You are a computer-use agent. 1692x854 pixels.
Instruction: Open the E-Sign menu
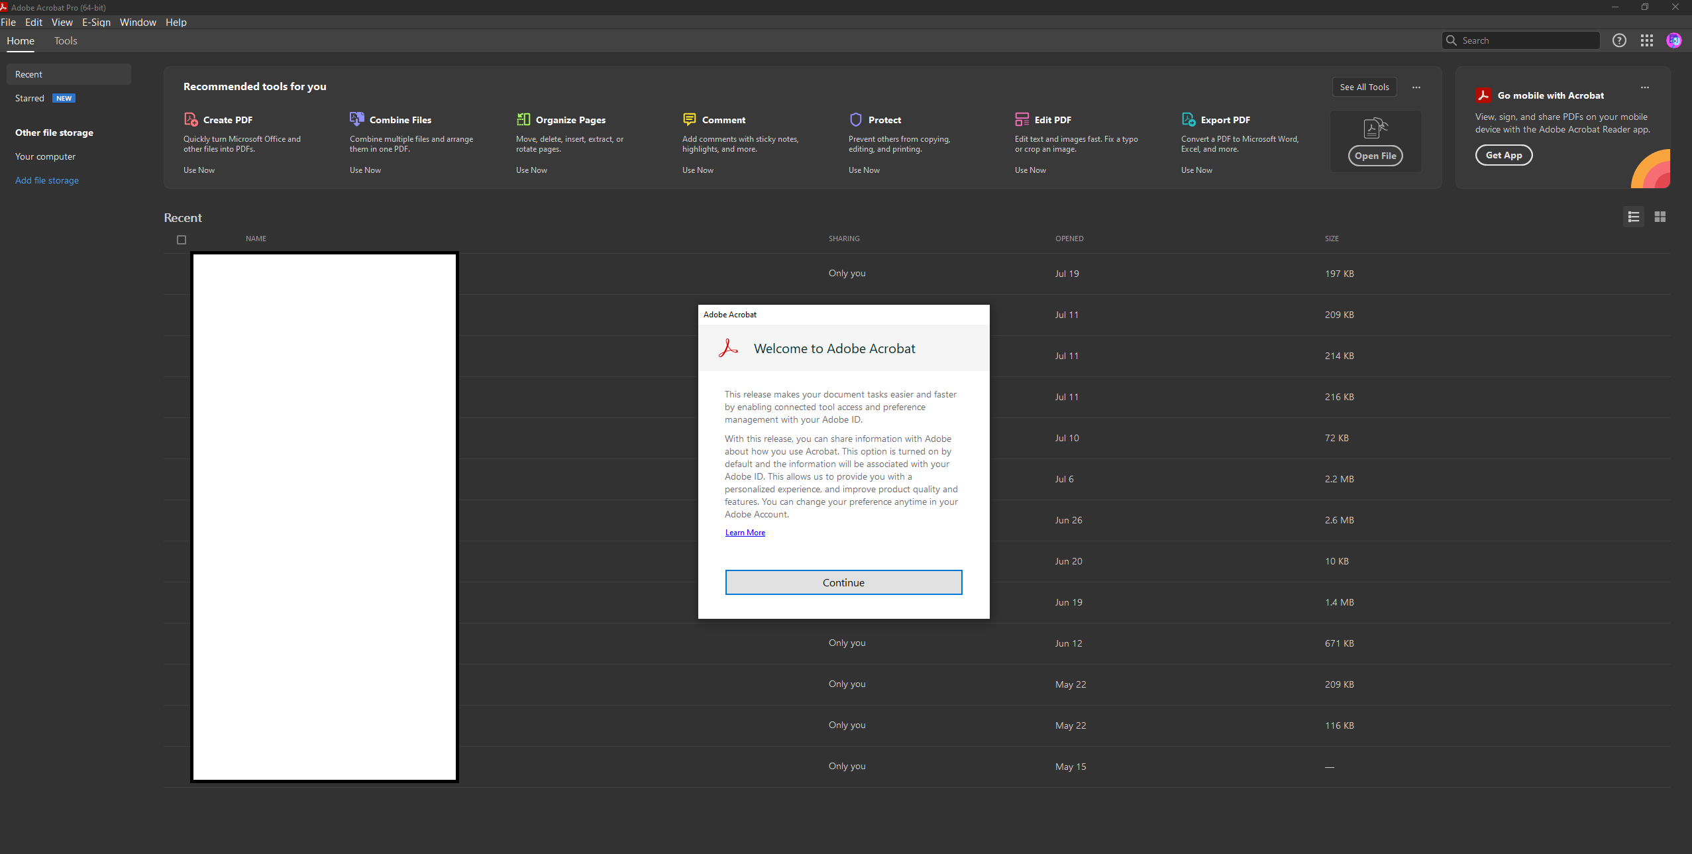pos(96,22)
